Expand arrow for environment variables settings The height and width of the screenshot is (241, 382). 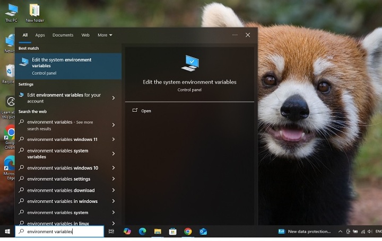click(114, 179)
